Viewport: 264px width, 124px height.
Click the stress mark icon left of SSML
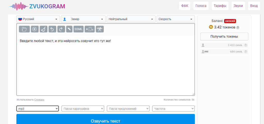point(69,29)
